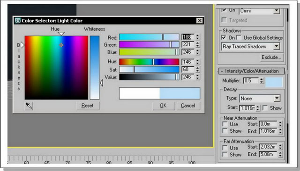
Task: Click frame 80 on the timeline ruler
Action: tap(109, 163)
